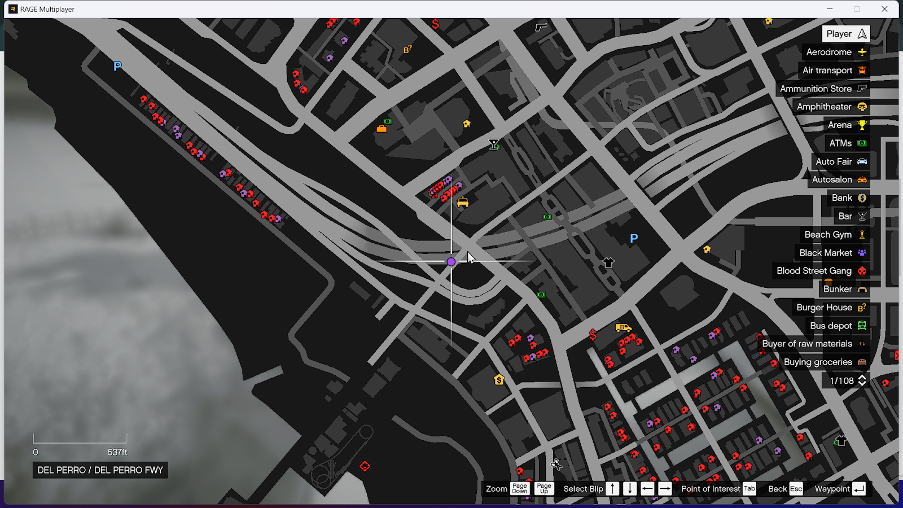Click the blue parking P near the beach
Screen dimensions: 903x508
(x=117, y=66)
